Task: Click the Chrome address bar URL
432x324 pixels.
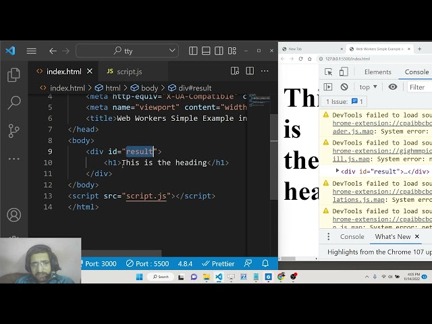Action: 348,59
